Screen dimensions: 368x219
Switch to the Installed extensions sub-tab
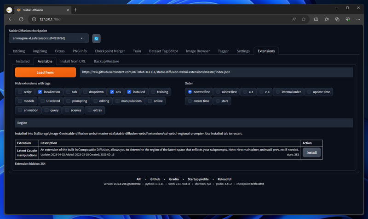[23, 61]
